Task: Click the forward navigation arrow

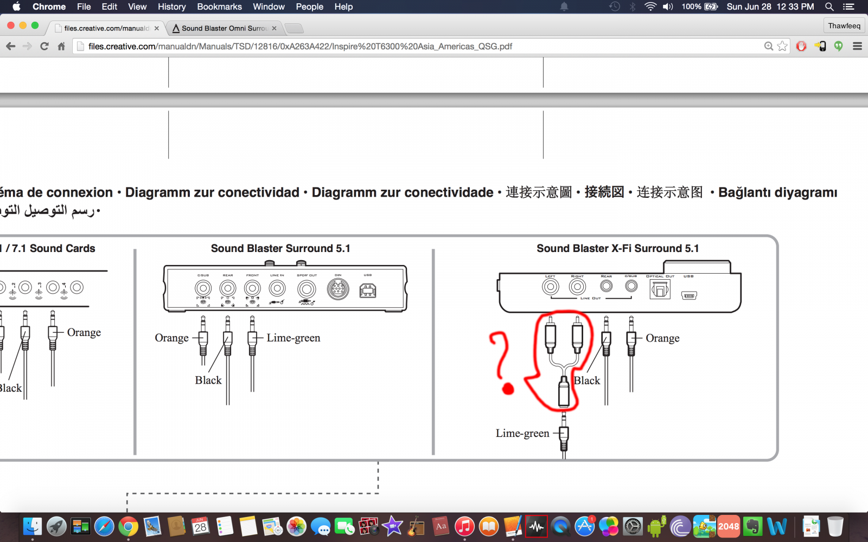Action: 27,46
